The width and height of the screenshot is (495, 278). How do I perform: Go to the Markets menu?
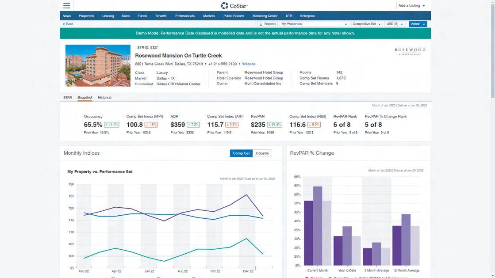(209, 16)
